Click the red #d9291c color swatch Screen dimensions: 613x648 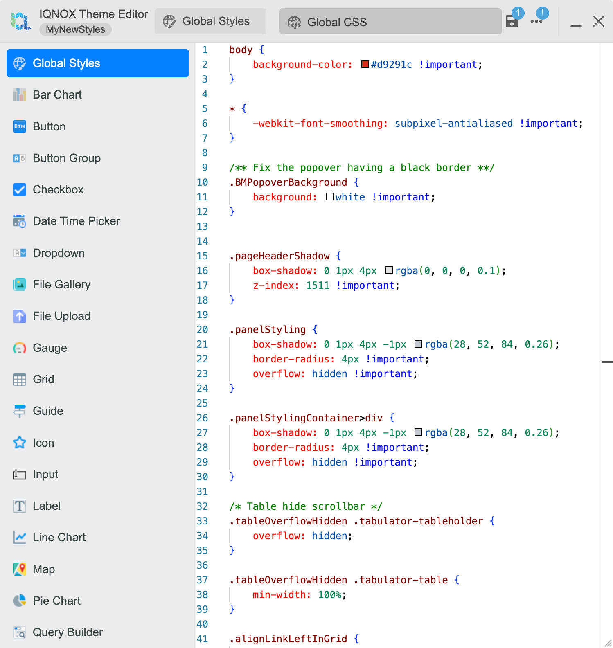tap(365, 64)
